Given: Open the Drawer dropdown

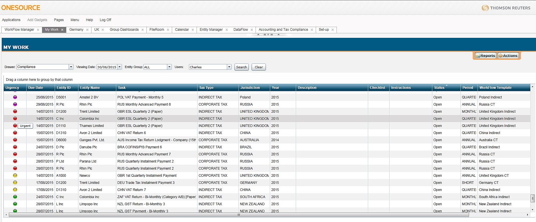Looking at the screenshot, I should (71, 67).
